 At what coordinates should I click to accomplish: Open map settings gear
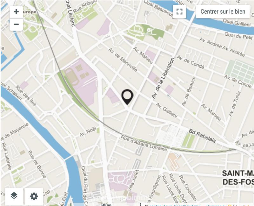34,196
